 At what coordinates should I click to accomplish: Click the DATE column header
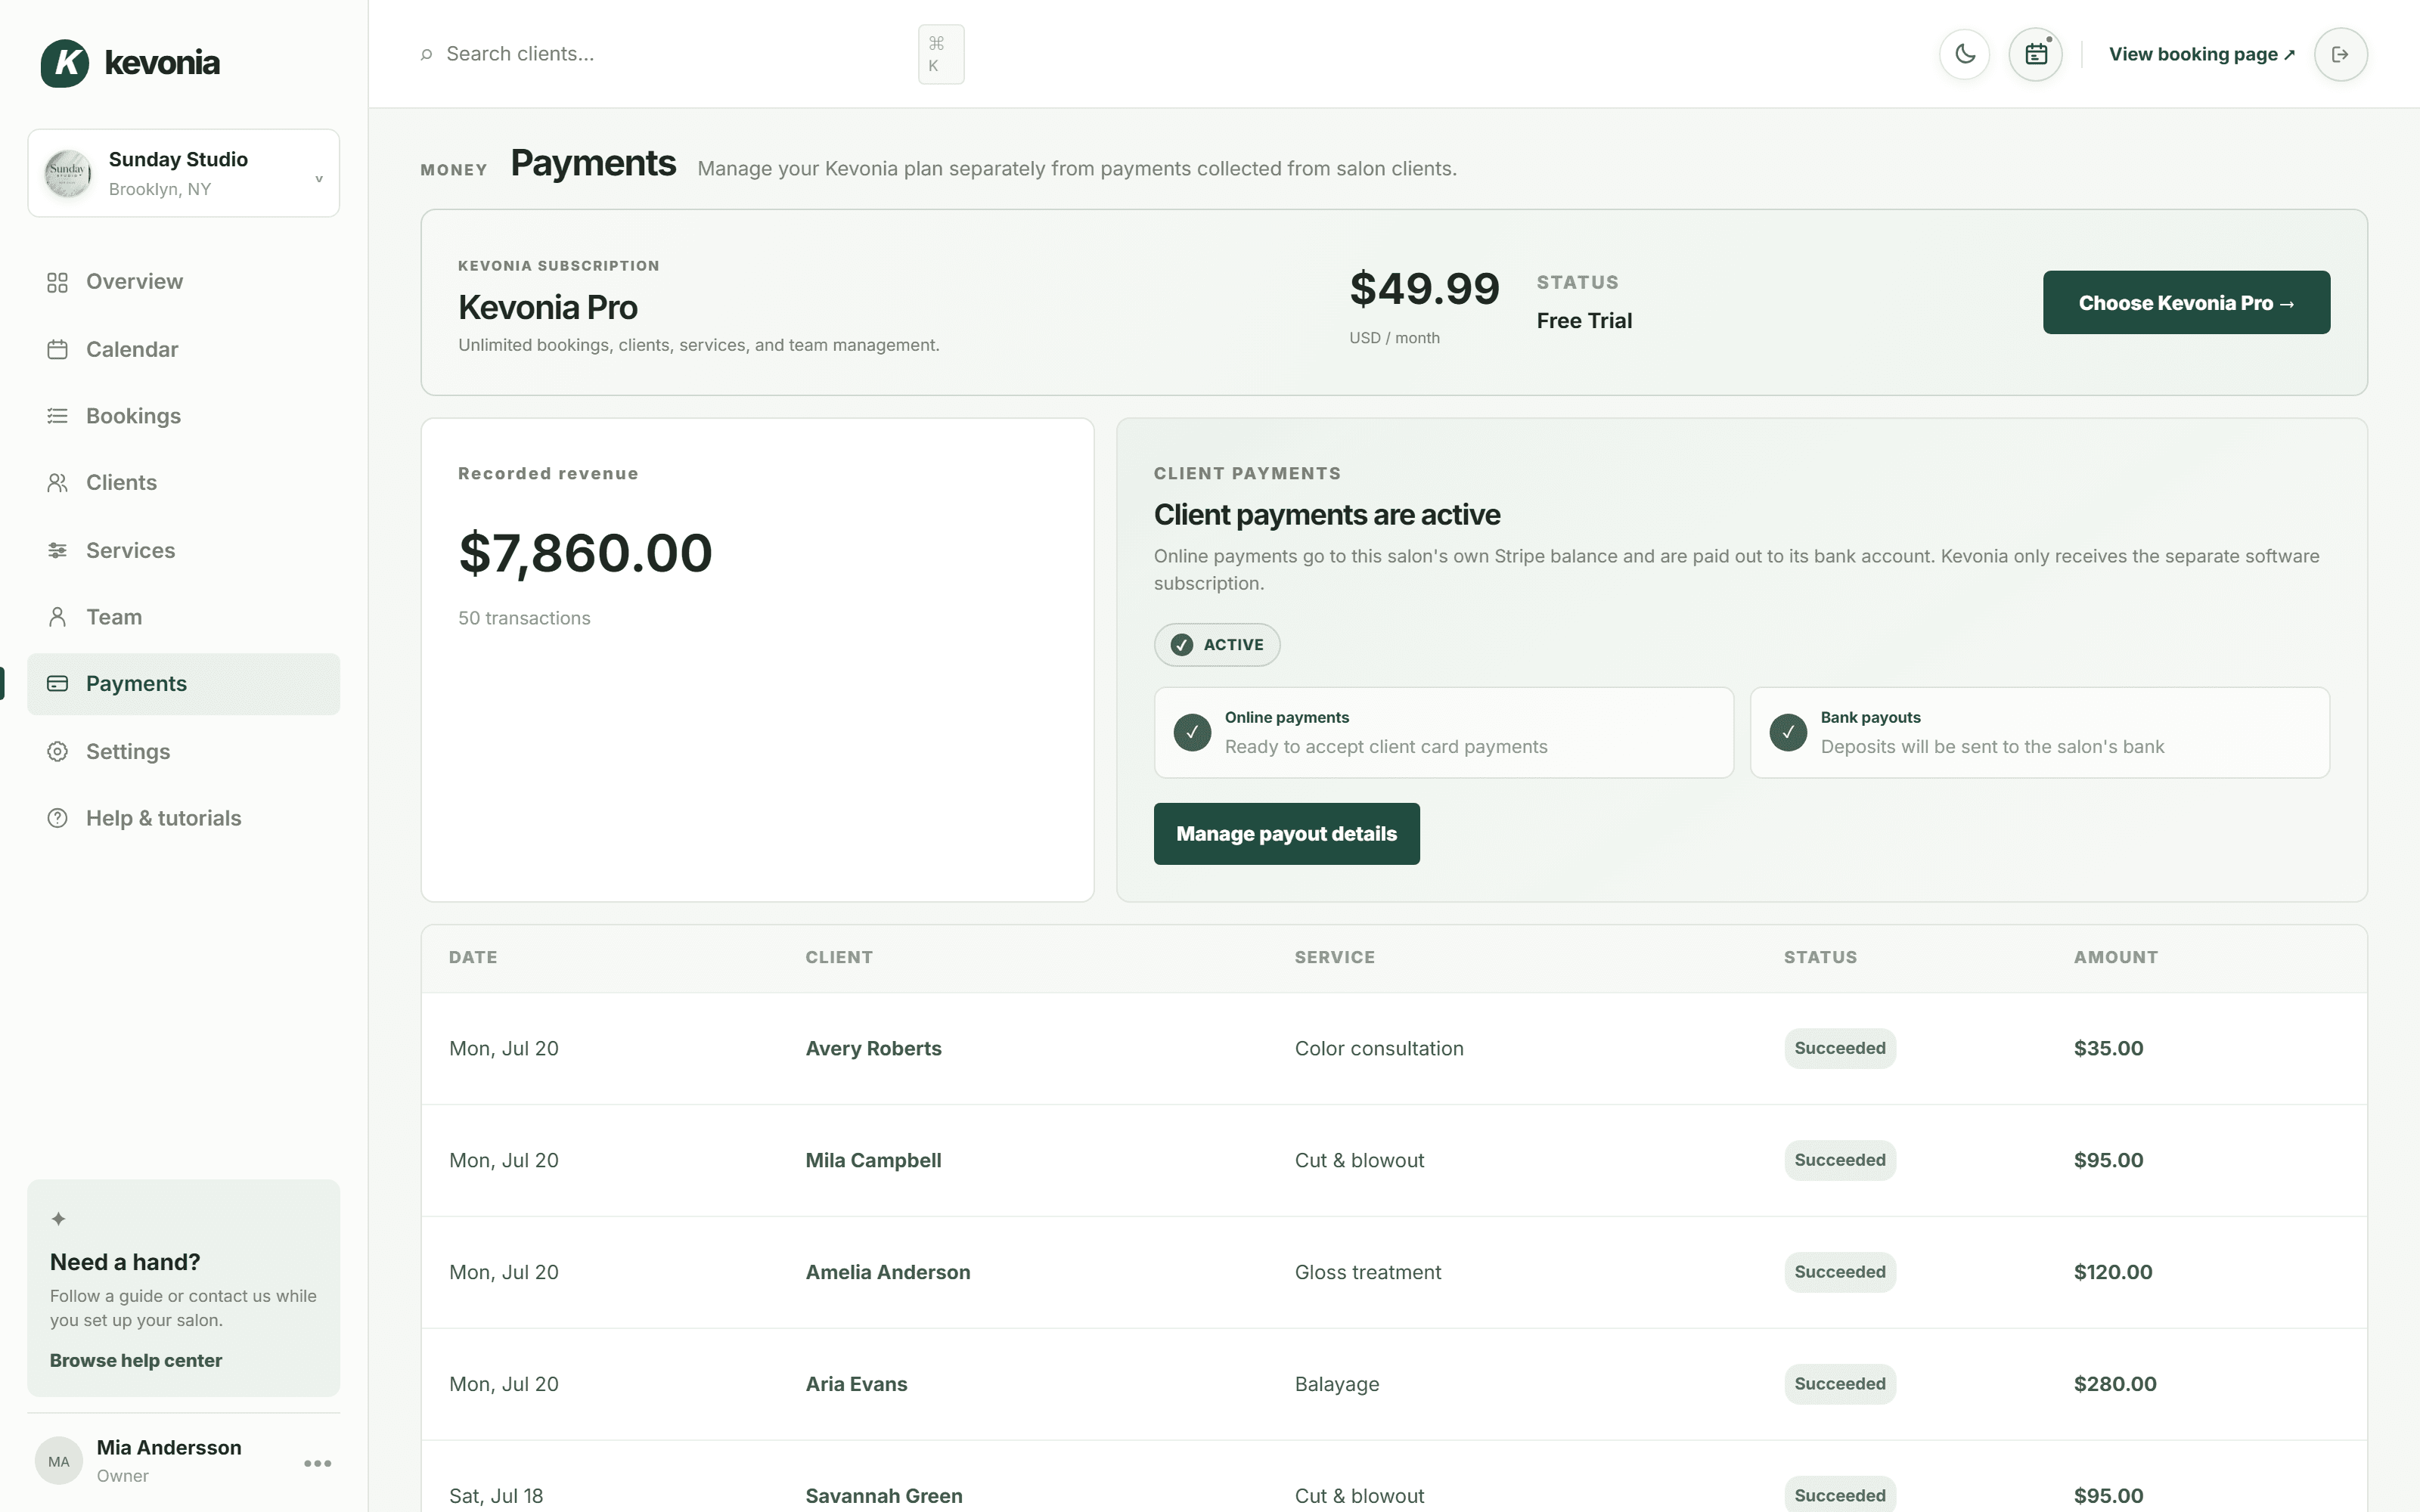[x=473, y=957]
